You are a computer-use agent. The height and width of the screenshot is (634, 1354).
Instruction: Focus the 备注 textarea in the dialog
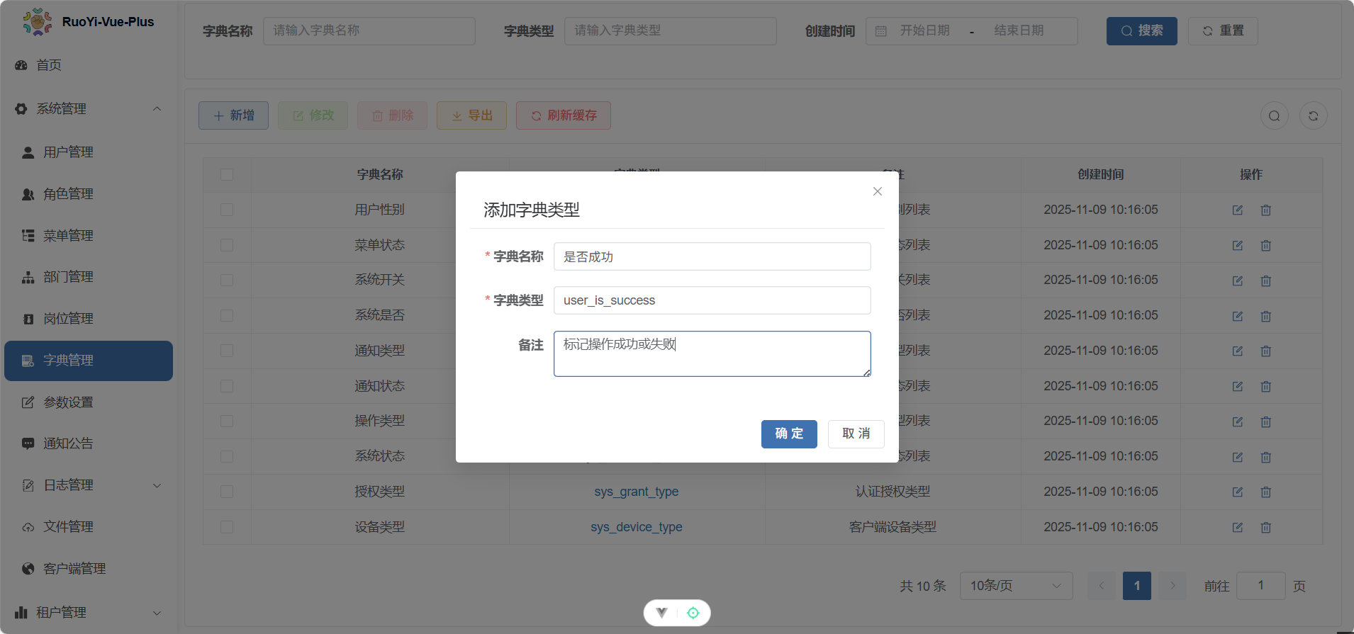point(712,354)
